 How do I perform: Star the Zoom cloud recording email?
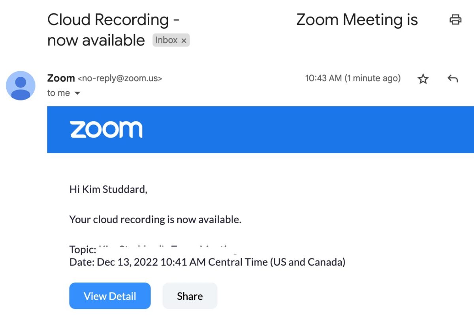tap(423, 79)
